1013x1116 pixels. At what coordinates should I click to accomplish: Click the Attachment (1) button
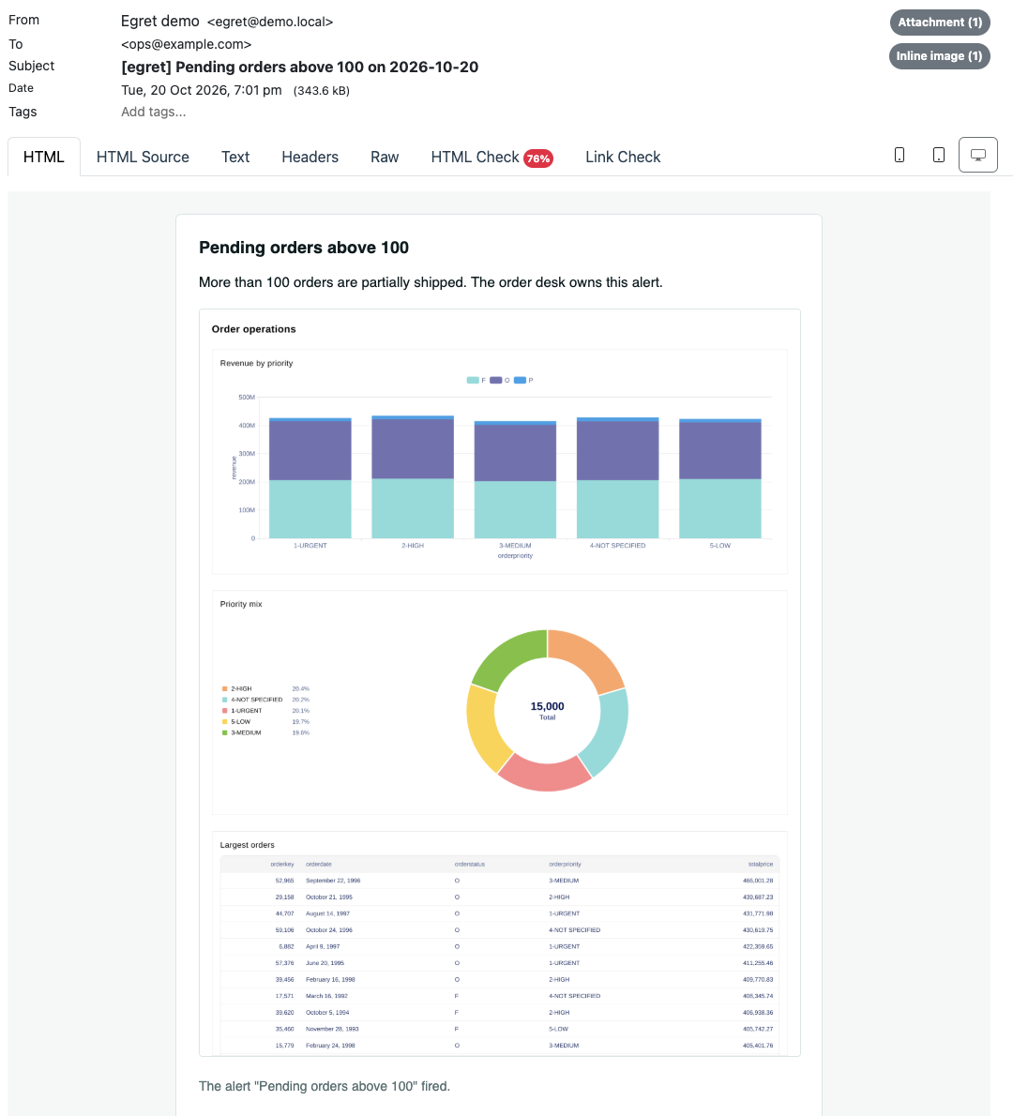point(940,23)
